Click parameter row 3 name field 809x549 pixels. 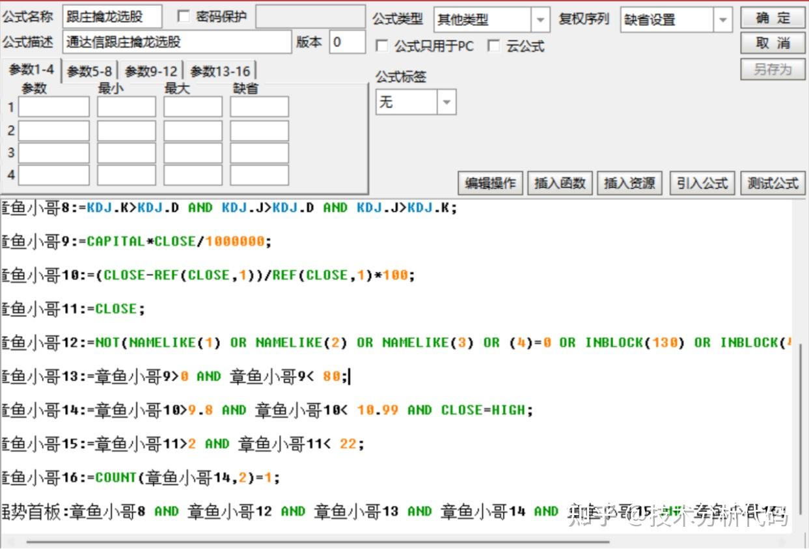54,152
